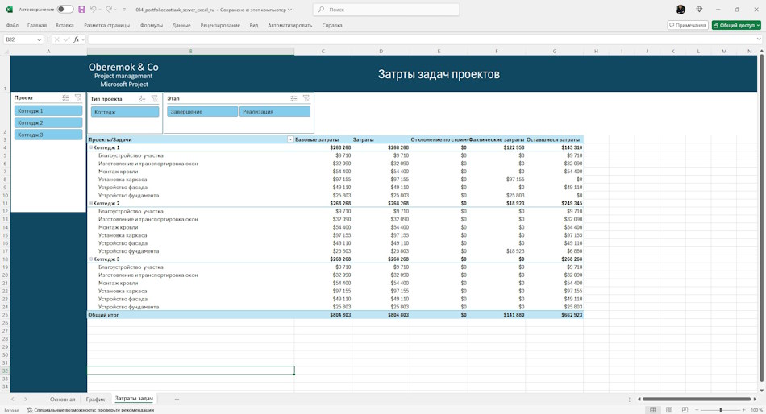Image resolution: width=766 pixels, height=414 pixels.
Task: Click the Примечания button
Action: 687,25
